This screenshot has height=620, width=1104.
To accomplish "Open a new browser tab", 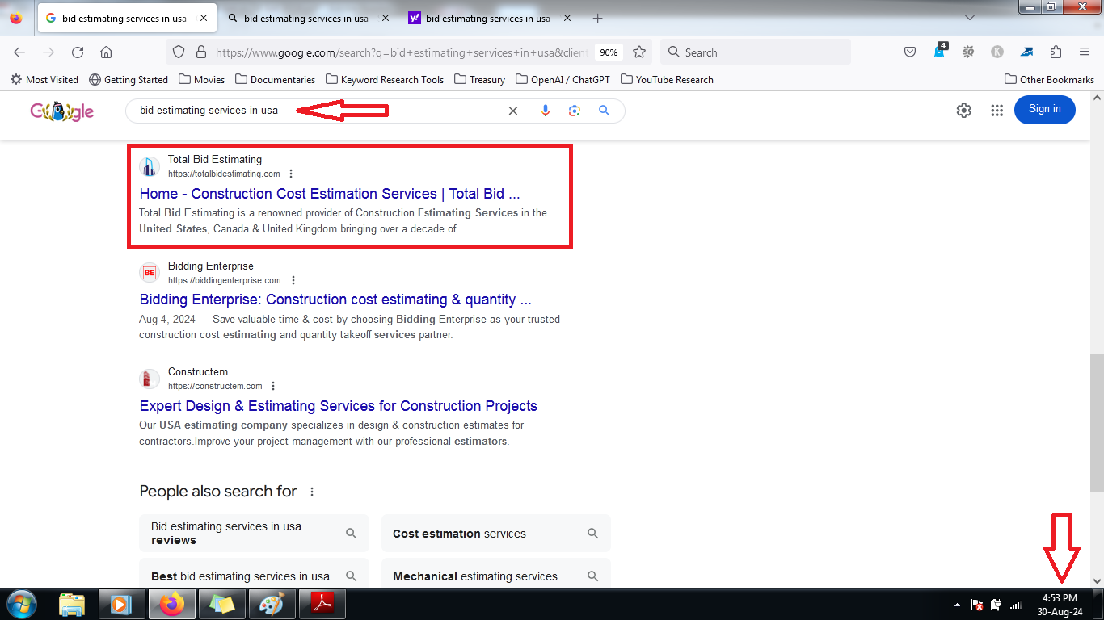I will coord(597,18).
